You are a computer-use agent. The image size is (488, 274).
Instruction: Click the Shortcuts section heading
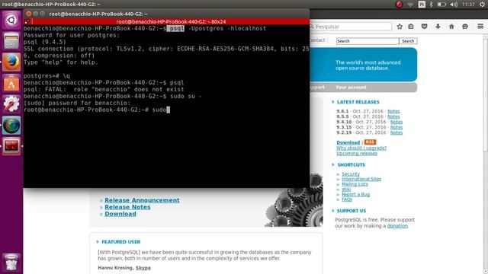351,164
